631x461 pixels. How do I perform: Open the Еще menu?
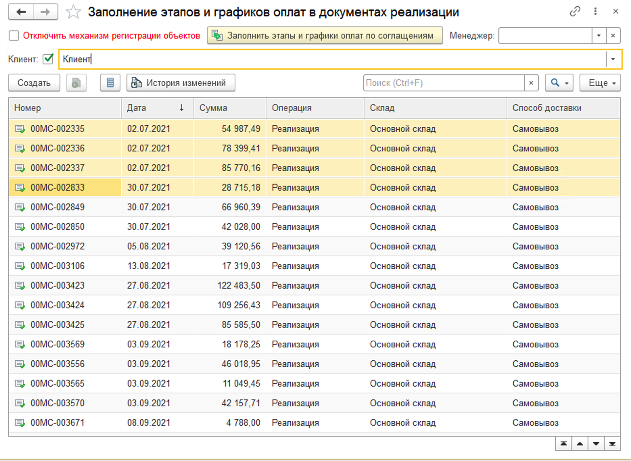600,83
